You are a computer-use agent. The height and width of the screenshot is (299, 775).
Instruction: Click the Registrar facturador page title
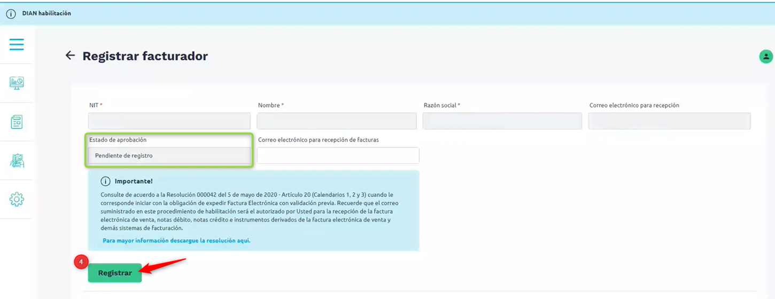tap(145, 56)
